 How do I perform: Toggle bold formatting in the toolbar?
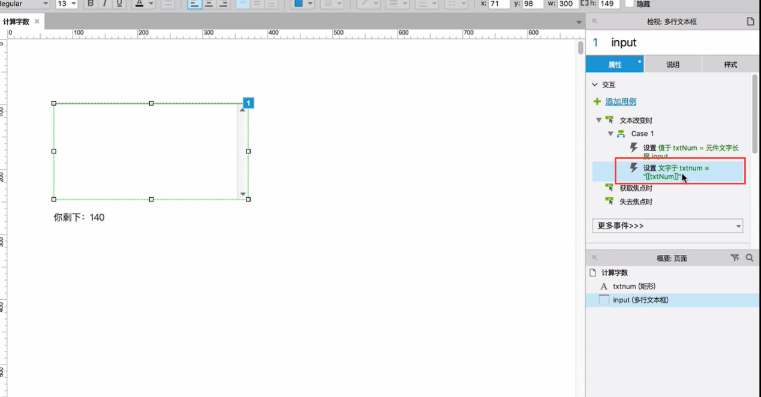point(91,4)
